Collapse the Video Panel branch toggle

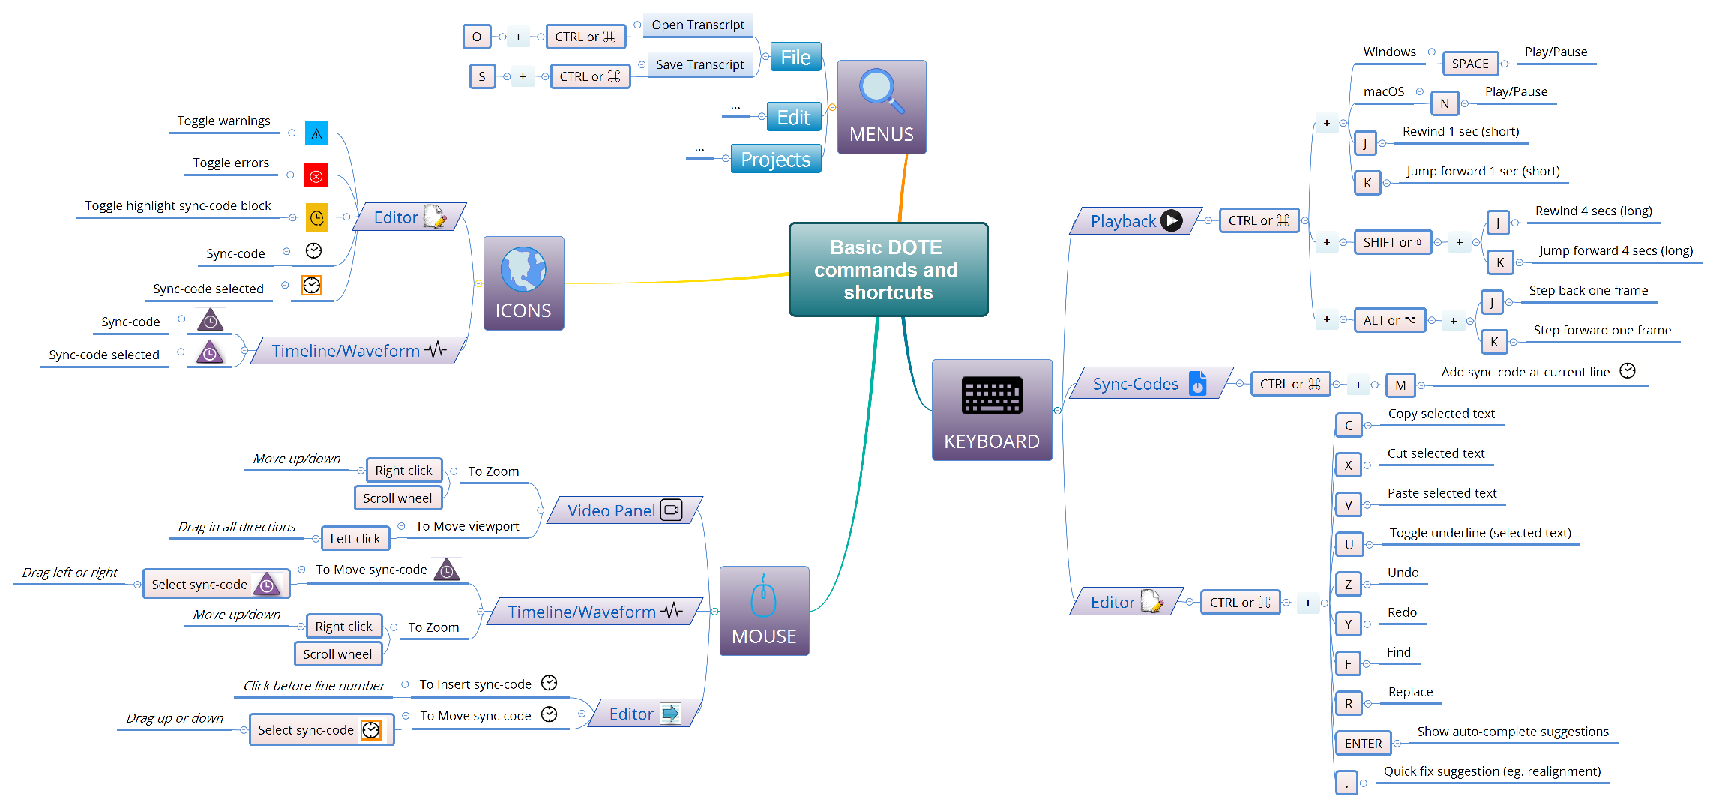tap(541, 510)
